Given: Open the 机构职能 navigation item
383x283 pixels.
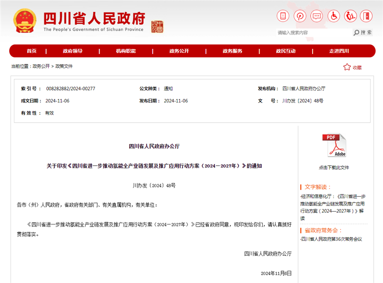Looking at the screenshot, I should coord(126,51).
